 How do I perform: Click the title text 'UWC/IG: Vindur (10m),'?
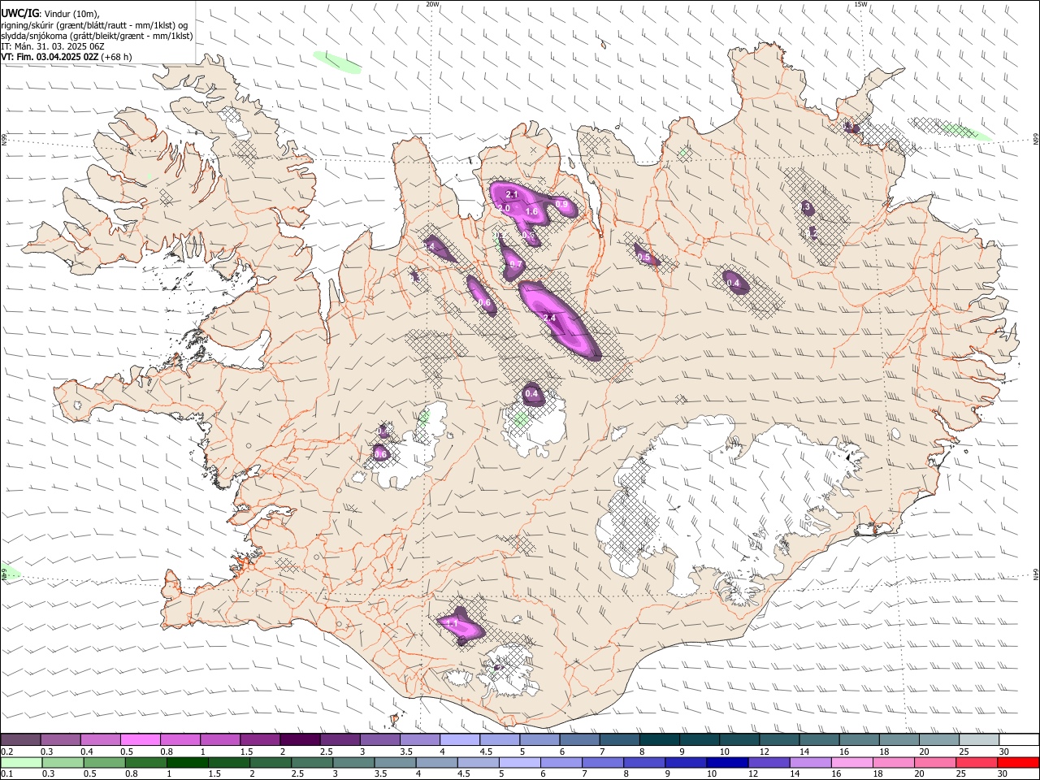(51, 12)
